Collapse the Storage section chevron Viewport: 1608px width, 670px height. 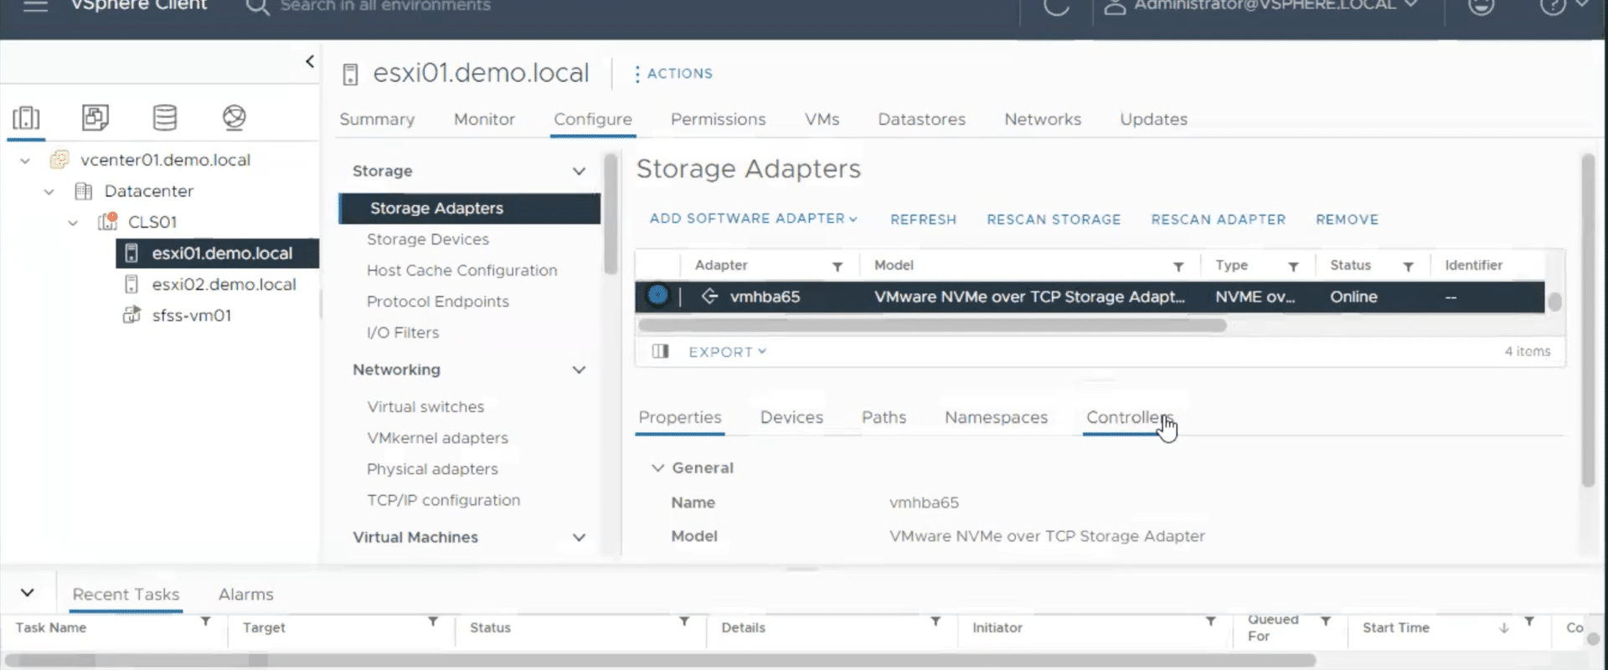[x=579, y=171]
